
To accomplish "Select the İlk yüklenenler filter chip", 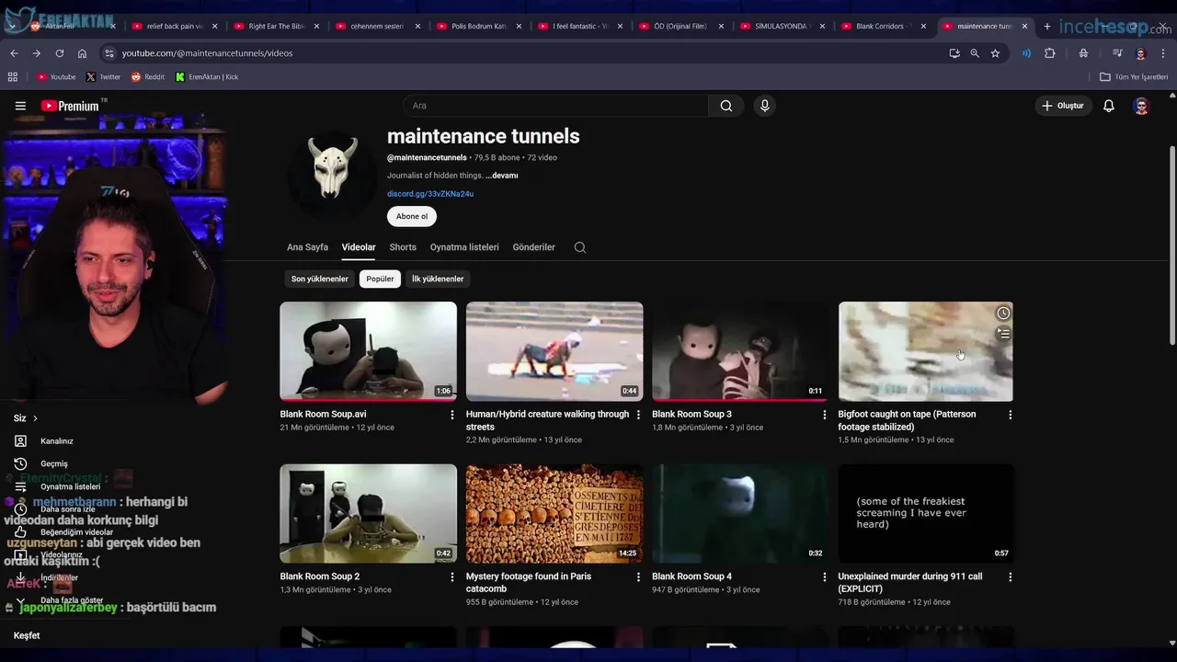I will point(438,279).
